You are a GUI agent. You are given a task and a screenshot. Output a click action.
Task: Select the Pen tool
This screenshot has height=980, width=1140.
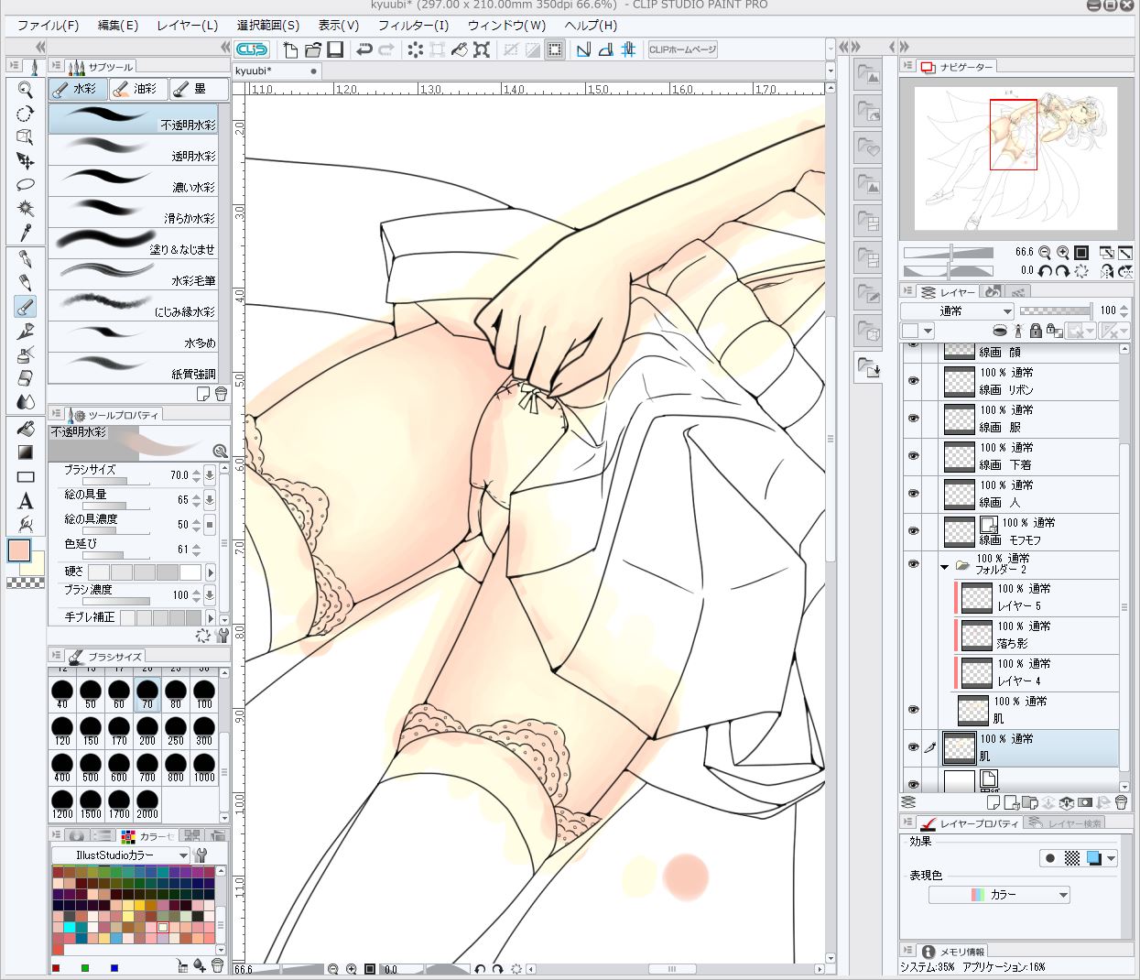pyautogui.click(x=26, y=259)
